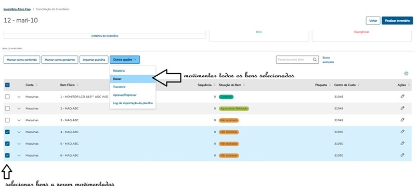
Task: Open the Divergências summary card
Action: click(361, 36)
